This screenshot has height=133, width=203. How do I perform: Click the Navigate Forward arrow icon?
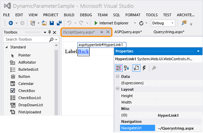(22, 23)
